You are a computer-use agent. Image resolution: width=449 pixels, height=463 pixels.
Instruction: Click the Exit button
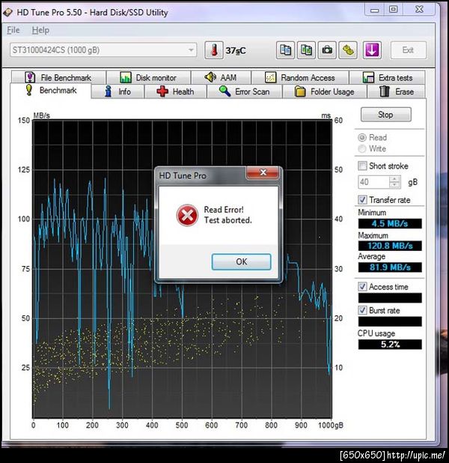(x=408, y=50)
